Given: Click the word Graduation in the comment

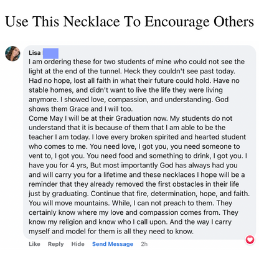Looking at the screenshot, I should point(133,118).
